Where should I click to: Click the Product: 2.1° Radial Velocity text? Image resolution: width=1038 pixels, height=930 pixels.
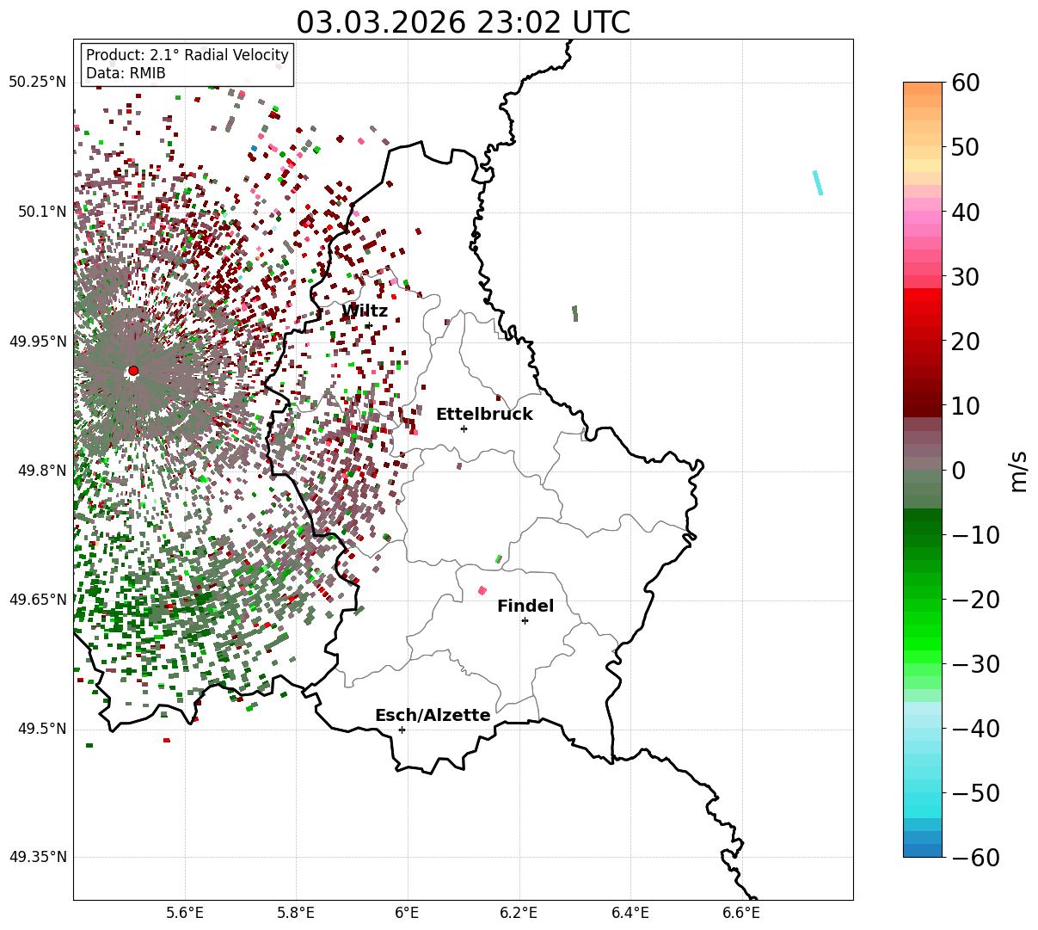[187, 55]
